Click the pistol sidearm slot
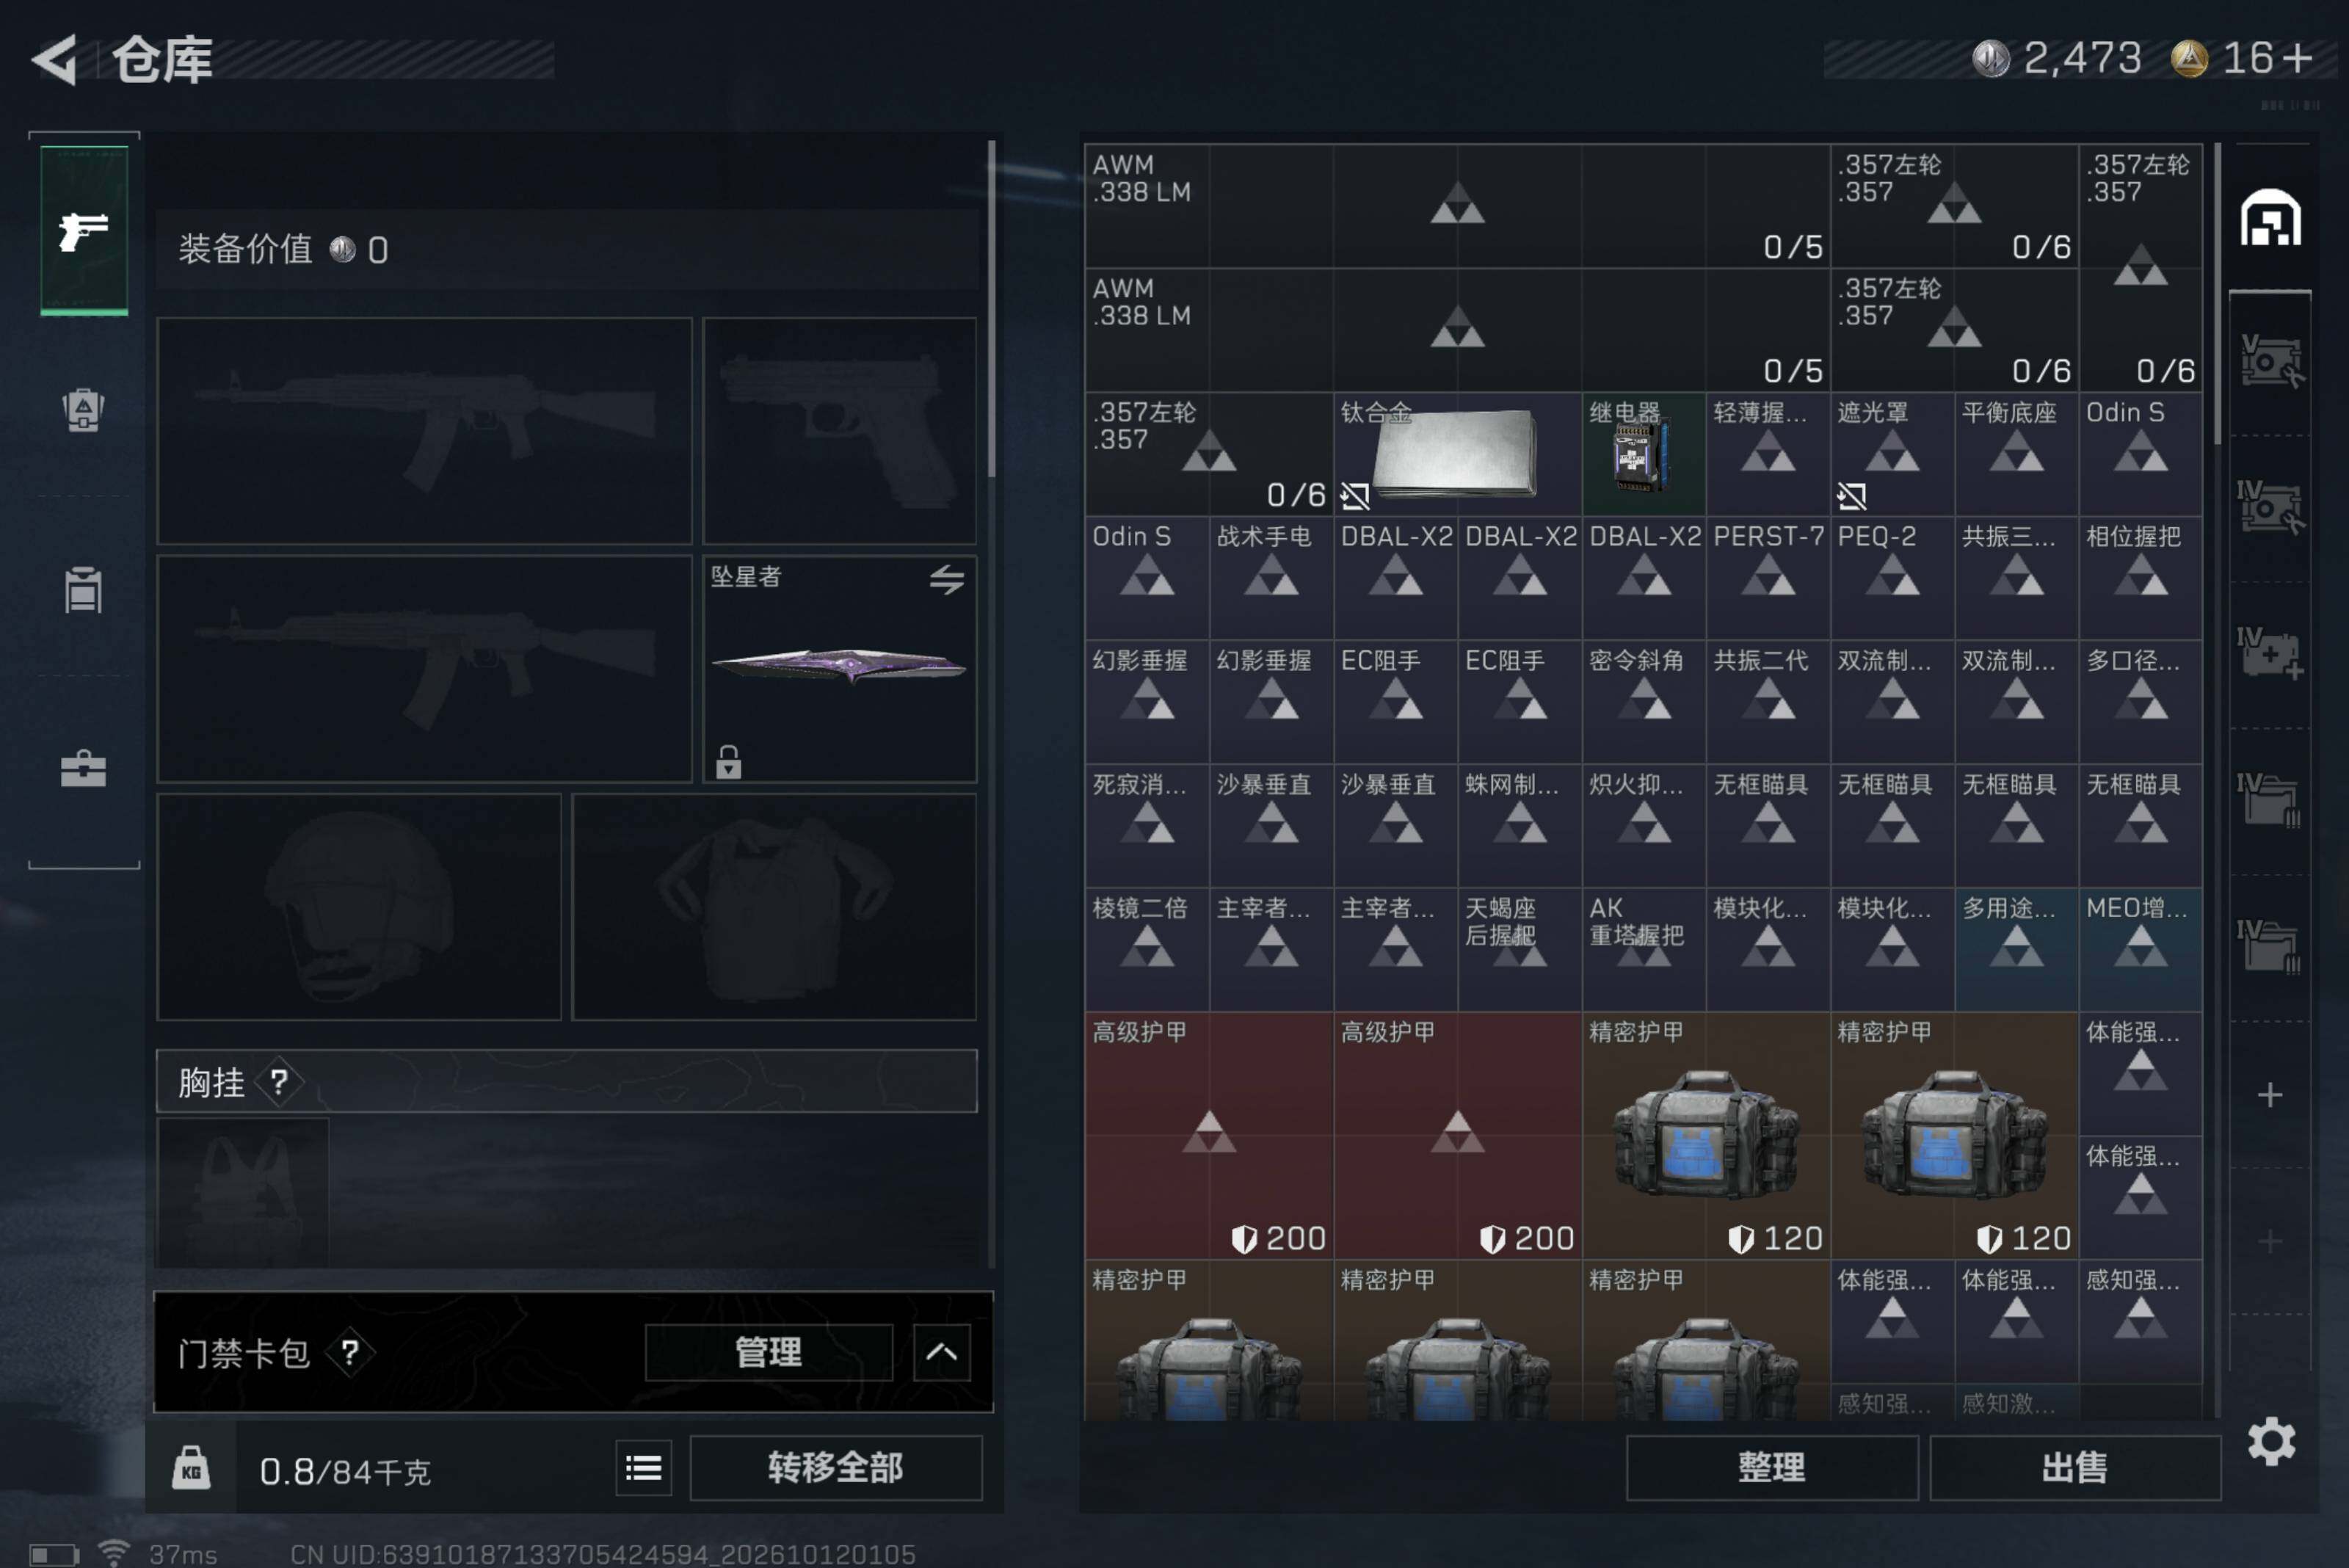 839,431
